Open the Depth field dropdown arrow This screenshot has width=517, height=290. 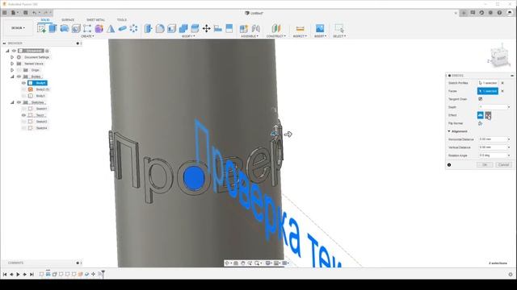click(x=509, y=107)
